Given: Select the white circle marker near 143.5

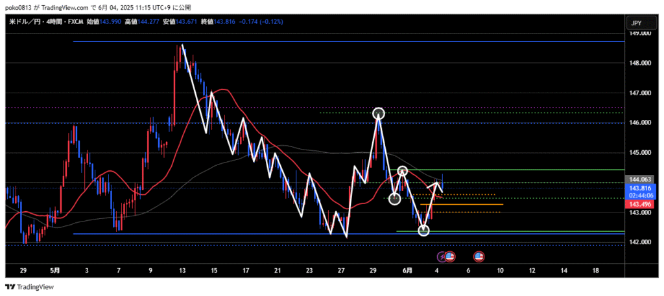Looking at the screenshot, I should click(394, 199).
